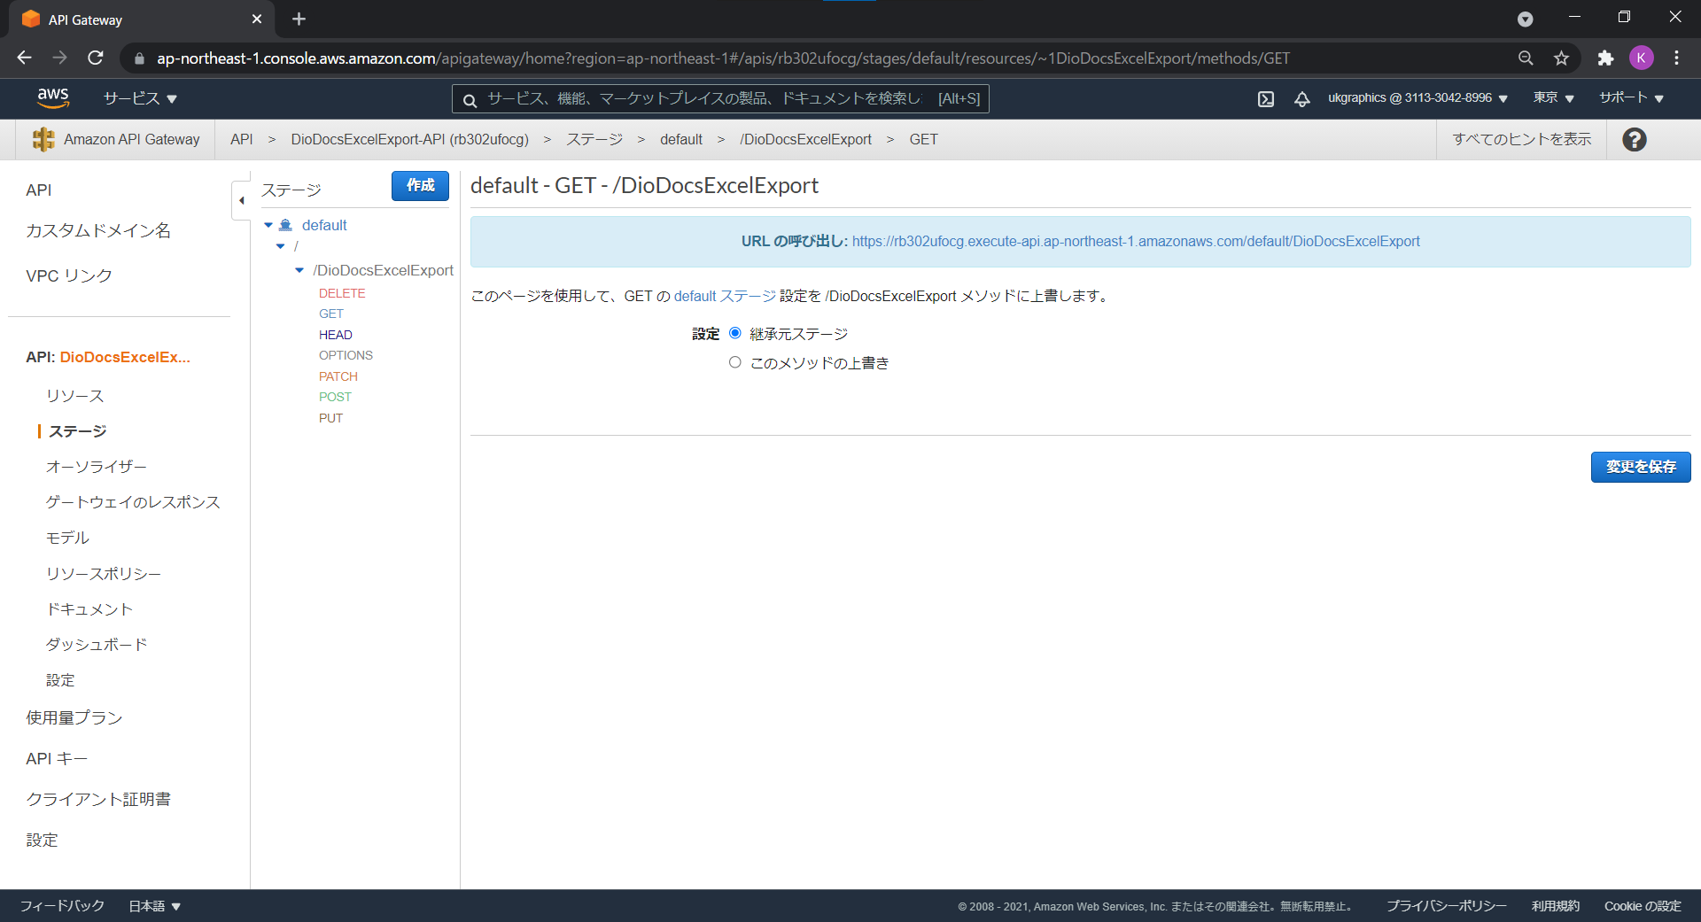Open the Chrome profile avatar K
Screen dimensions: 1701x922
1641,58
